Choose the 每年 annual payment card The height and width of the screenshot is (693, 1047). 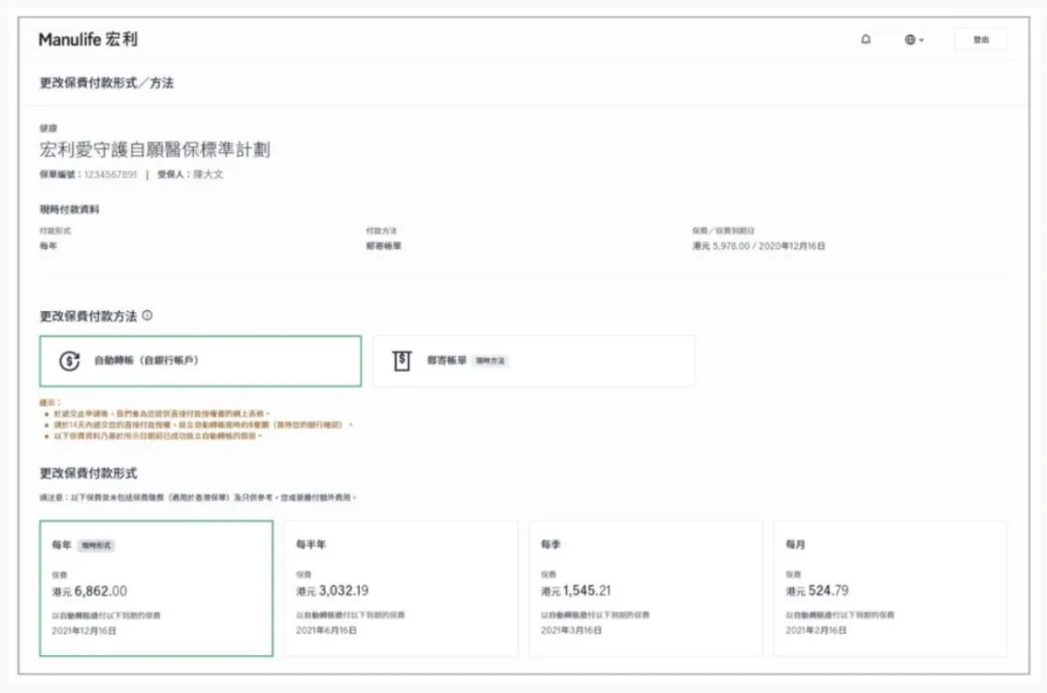(156, 587)
